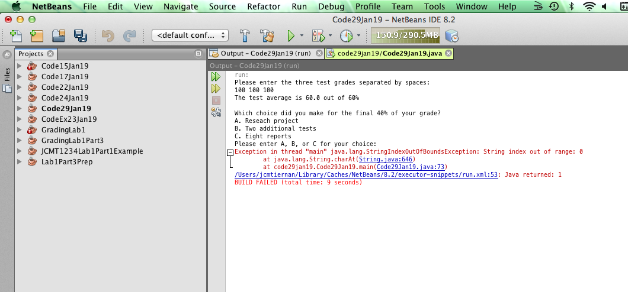The image size is (628, 292).
Task: Click the New File toolbar icon
Action: pyautogui.click(x=16, y=35)
